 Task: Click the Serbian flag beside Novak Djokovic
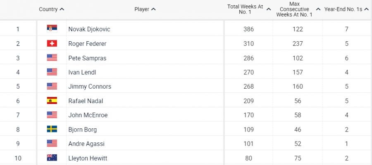pyautogui.click(x=52, y=28)
